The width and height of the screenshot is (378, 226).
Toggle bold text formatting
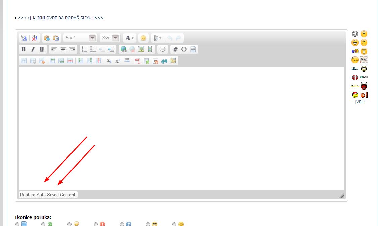tap(23, 49)
